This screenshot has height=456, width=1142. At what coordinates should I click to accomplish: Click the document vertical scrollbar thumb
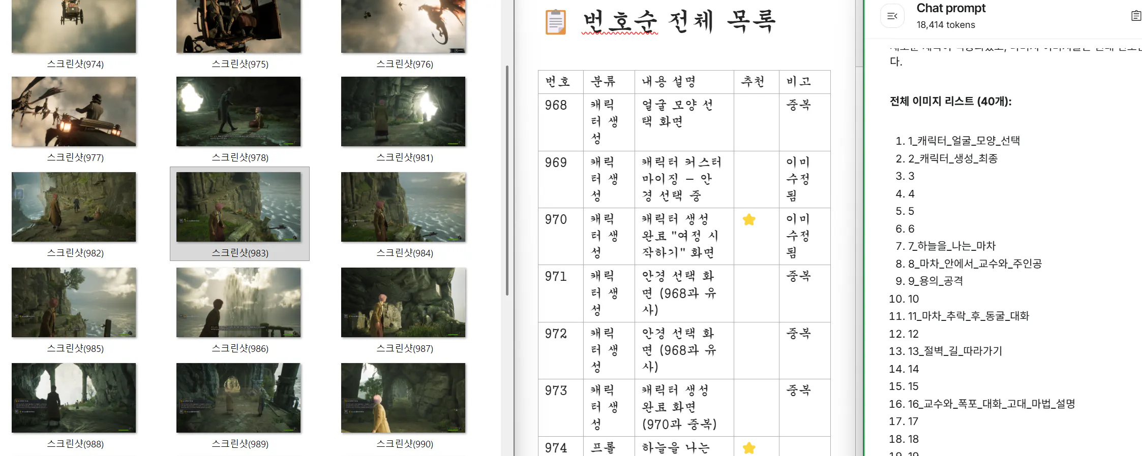tap(859, 34)
